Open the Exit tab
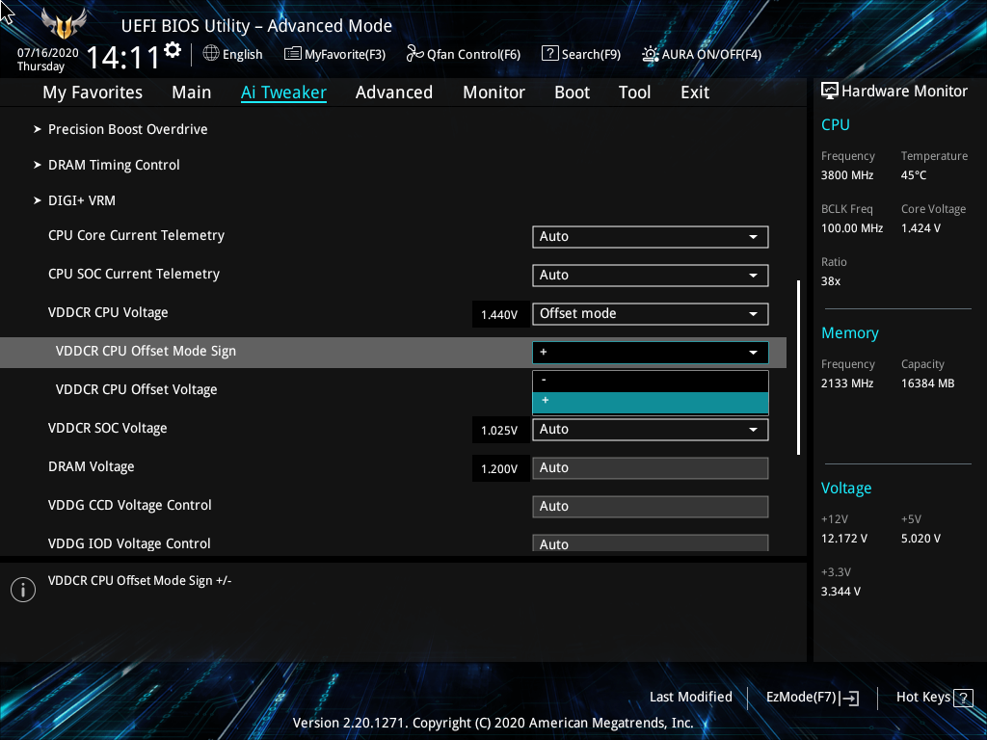The height and width of the screenshot is (740, 987). pos(695,92)
